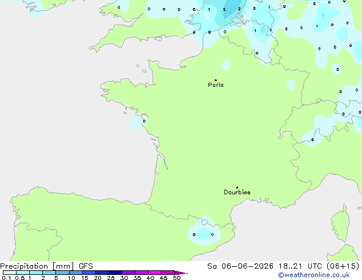Screen dimensions: 362x280
Task: Click the date '06-06-2026' in the header
Action: [x=247, y=266]
